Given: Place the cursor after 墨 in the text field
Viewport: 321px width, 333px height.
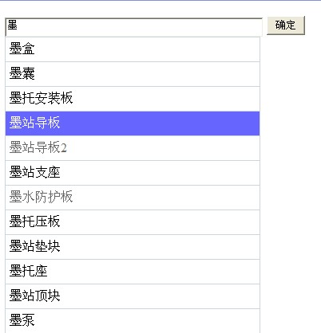Looking at the screenshot, I should [18, 25].
